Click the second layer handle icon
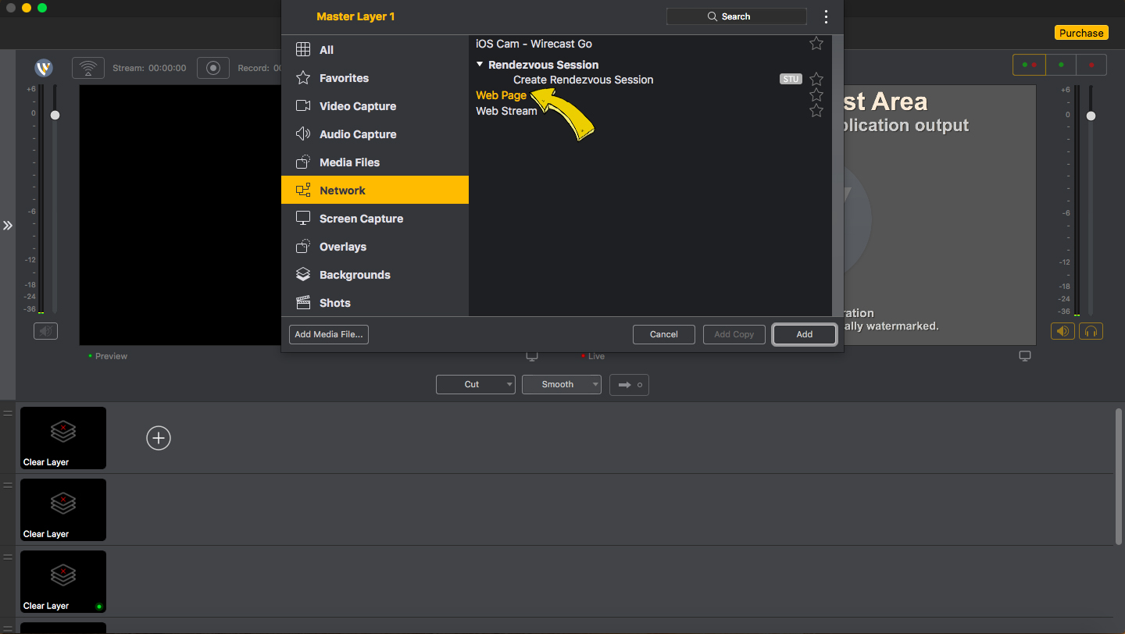 (x=8, y=485)
